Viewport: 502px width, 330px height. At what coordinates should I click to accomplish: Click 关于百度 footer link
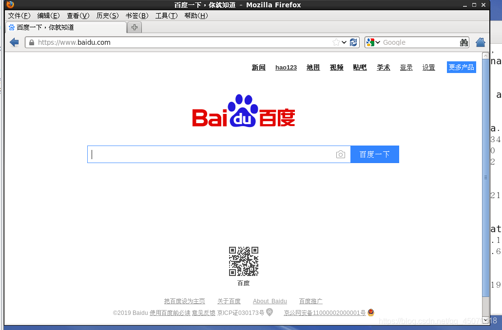[229, 301]
